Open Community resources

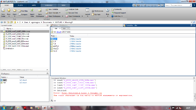(116, 9)
